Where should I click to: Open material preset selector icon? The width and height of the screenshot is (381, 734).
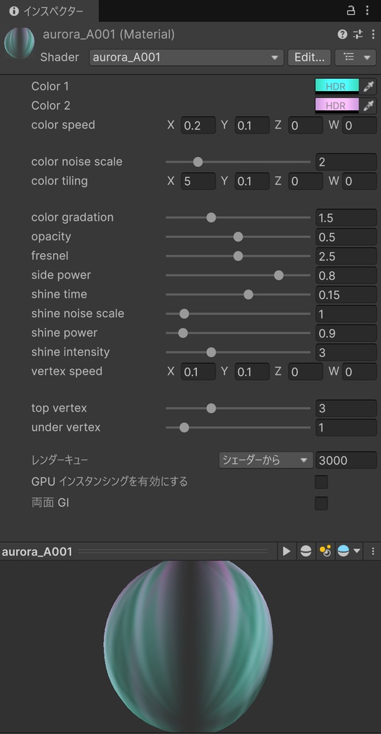pos(357,34)
